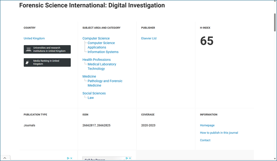Open Information Systems category link
The width and height of the screenshot is (277, 161).
103,52
